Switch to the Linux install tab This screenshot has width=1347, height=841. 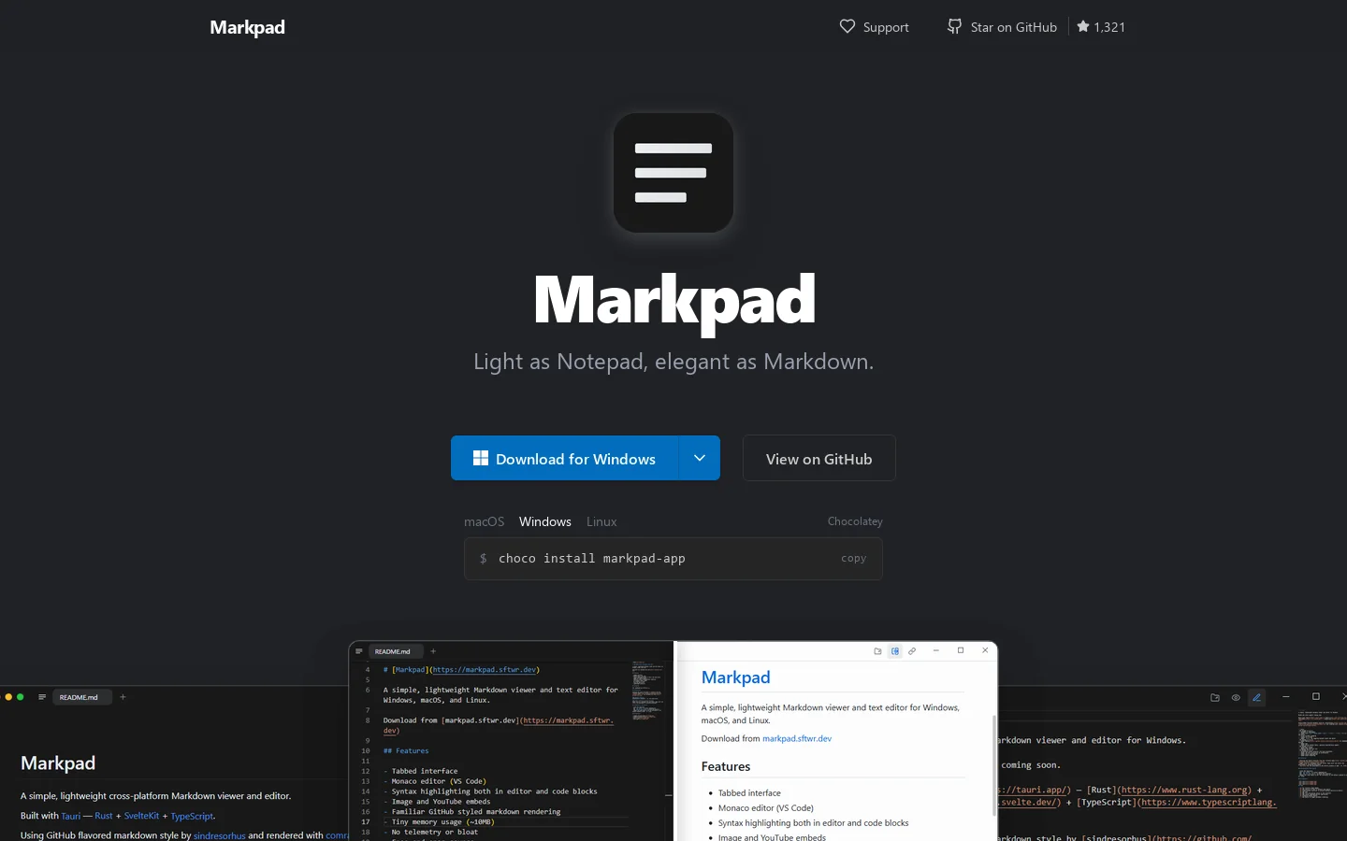click(601, 521)
